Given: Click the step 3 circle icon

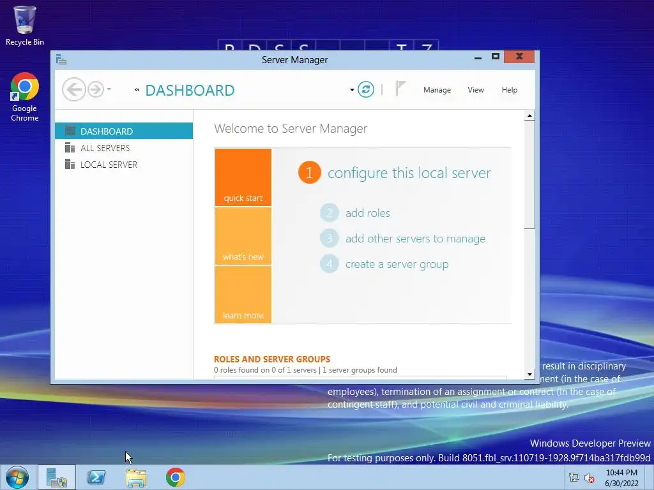Looking at the screenshot, I should 329,239.
